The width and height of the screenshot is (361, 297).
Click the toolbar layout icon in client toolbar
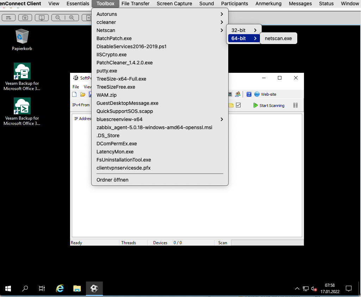(x=8, y=18)
